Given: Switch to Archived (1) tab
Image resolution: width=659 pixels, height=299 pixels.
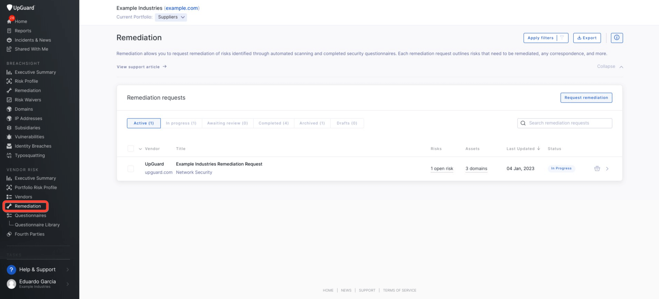Looking at the screenshot, I should click(x=312, y=123).
